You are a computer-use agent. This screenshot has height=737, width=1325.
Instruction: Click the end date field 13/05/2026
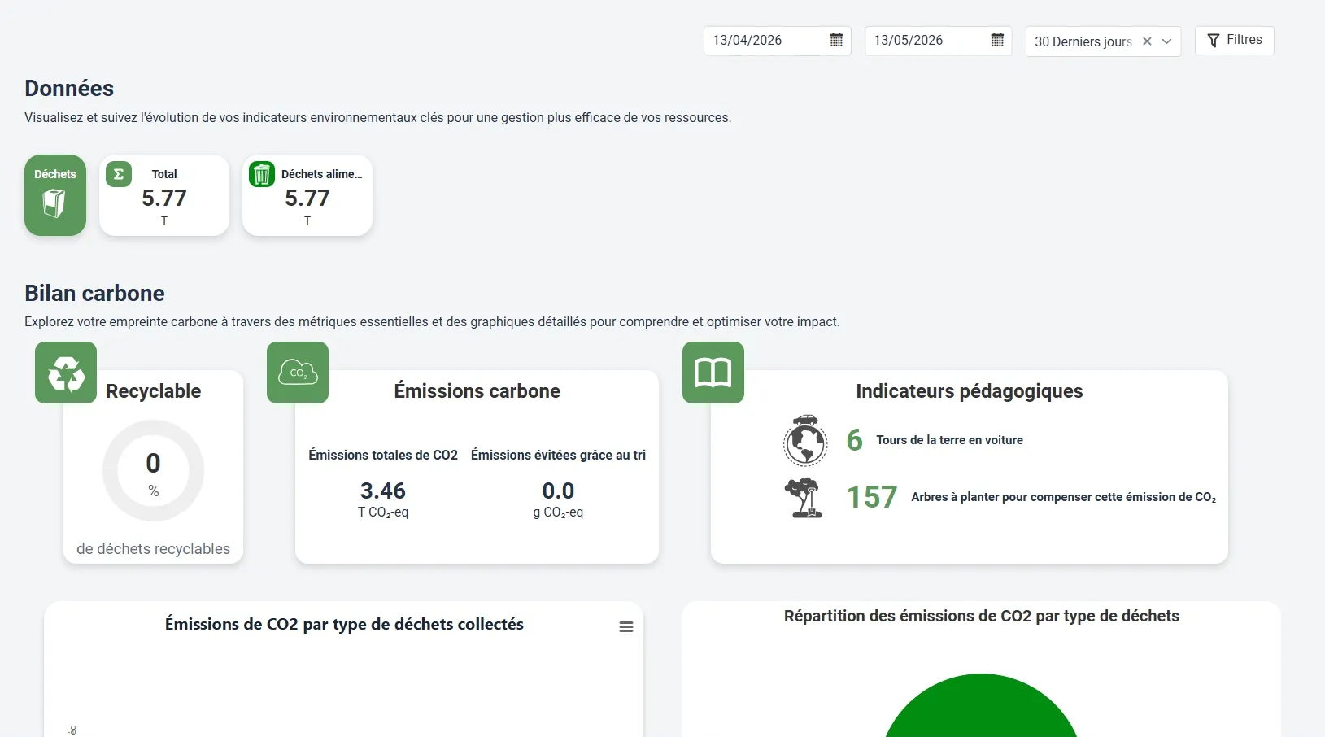(x=938, y=41)
